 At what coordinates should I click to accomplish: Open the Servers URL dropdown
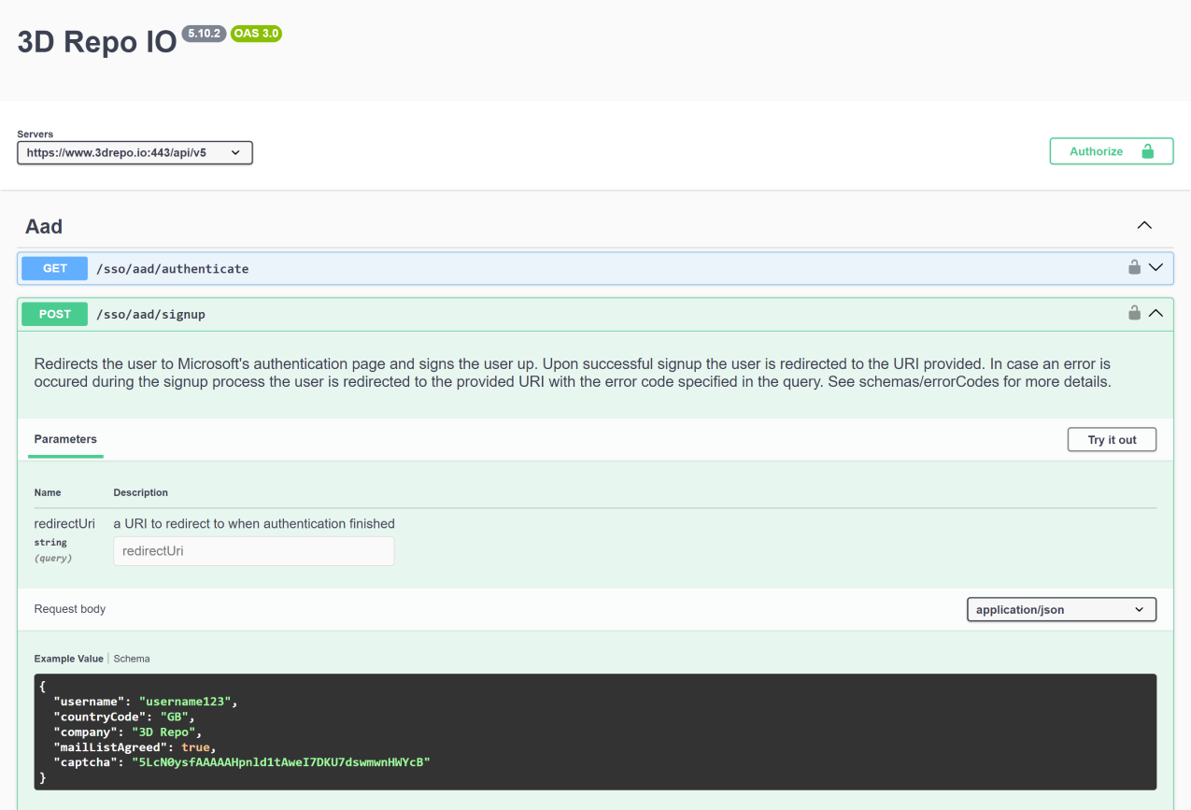pyautogui.click(x=135, y=152)
